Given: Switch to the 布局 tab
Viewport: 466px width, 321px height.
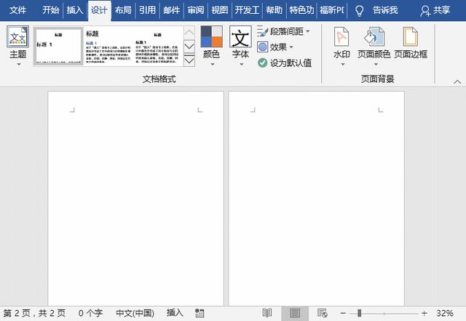Looking at the screenshot, I should click(123, 10).
